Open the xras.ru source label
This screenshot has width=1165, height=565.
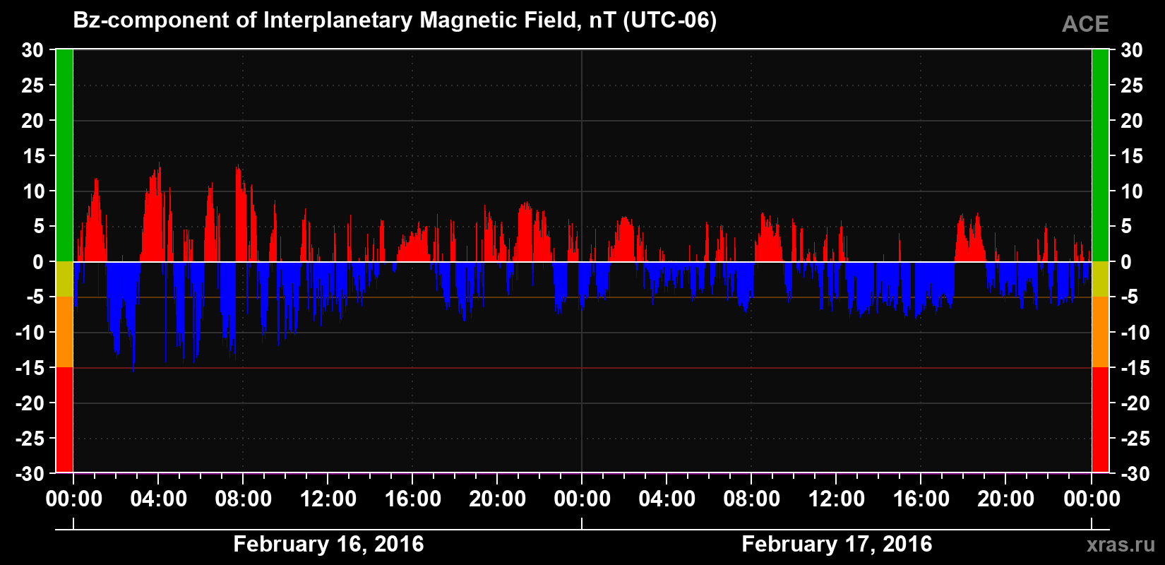(1121, 545)
